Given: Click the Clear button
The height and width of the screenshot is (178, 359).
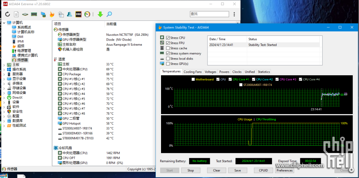Looking at the screenshot, I should 217,170.
